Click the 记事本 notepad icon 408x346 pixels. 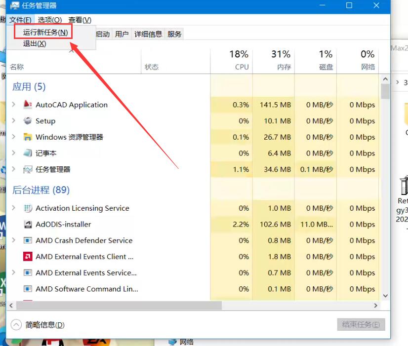click(28, 154)
